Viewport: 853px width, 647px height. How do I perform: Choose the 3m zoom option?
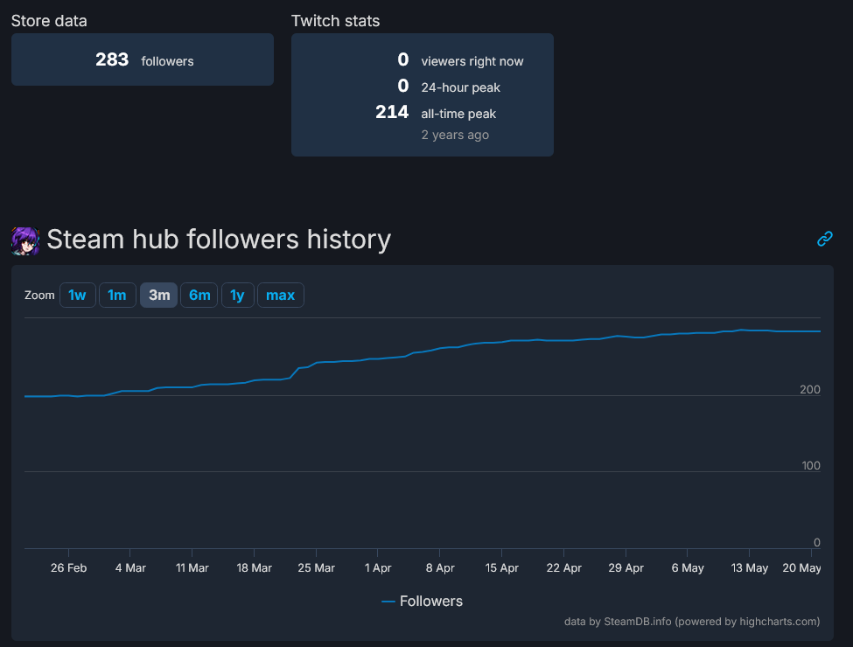click(x=159, y=296)
